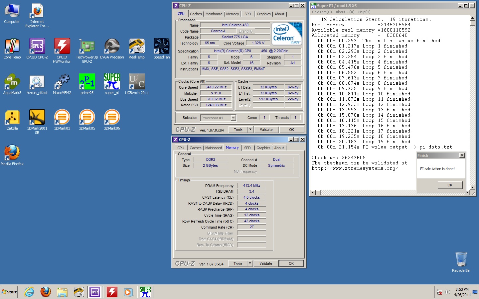Open Catzilla benchmark shortcut
Image resolution: width=479 pixels, height=299 pixels.
pos(12,120)
